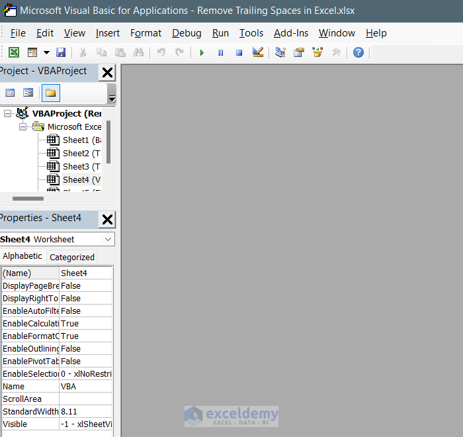Open the Tools menu
Image resolution: width=463 pixels, height=437 pixels.
[x=251, y=33]
